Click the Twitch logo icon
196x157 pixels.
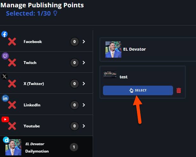point(5,56)
